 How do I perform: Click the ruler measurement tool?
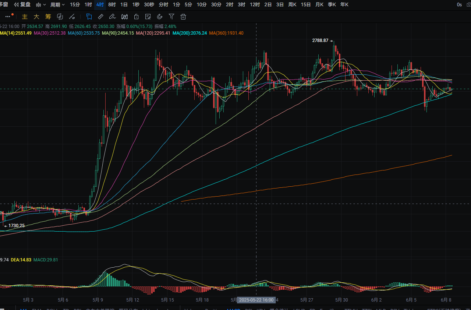coord(101,17)
